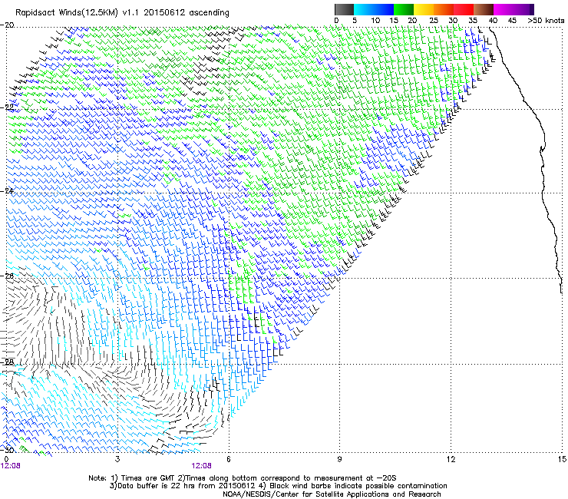The width and height of the screenshot is (568, 499).
Task: Click the "NOAA/NESDIS/Center for Satellite Applications" credit
Action: pyautogui.click(x=332, y=494)
